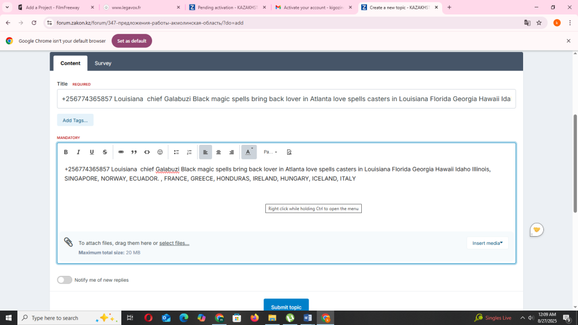Select the Content tab
This screenshot has width=578, height=325.
point(71,63)
